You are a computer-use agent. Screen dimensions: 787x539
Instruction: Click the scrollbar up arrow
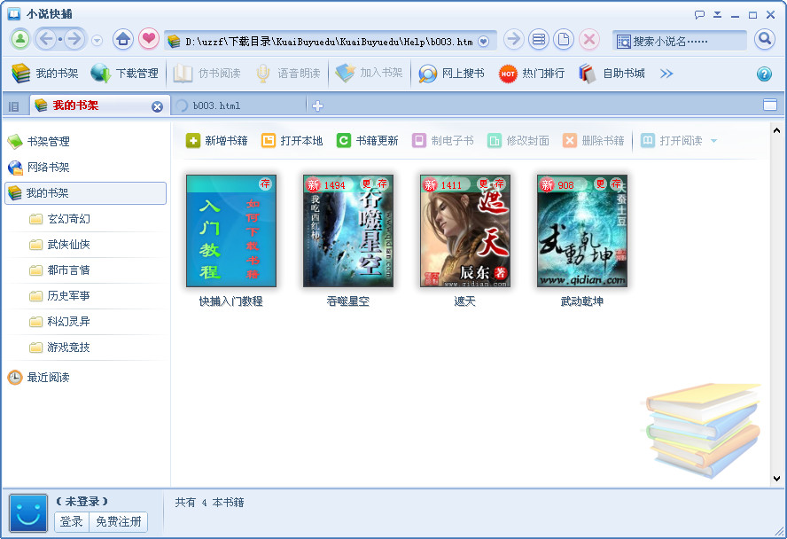tap(776, 130)
